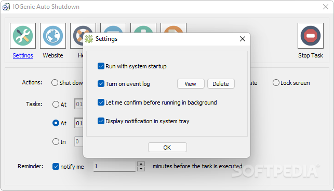The image size is (334, 191).
Task: Confirm settings with the OK button
Action: click(167, 148)
